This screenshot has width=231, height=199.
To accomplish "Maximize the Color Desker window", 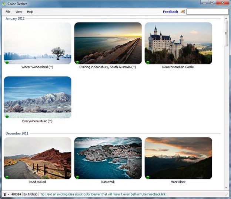I will [212, 3].
